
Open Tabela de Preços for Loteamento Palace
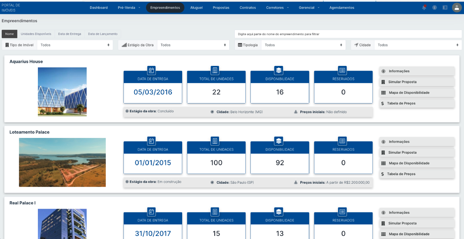click(x=417, y=174)
